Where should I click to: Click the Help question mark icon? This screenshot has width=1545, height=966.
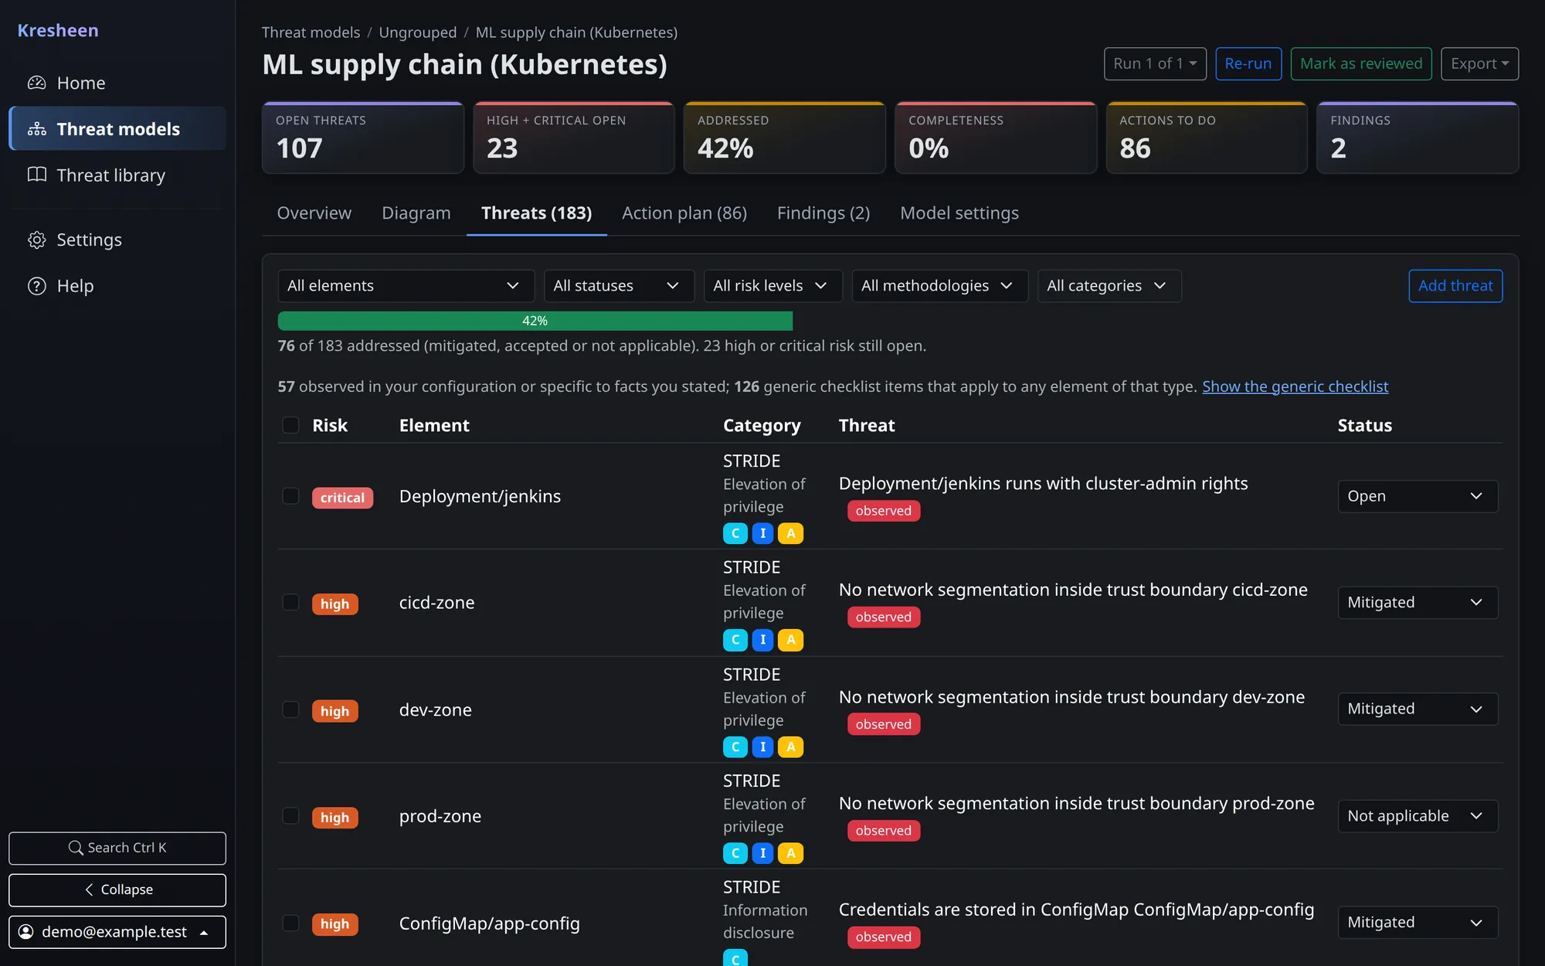(36, 286)
